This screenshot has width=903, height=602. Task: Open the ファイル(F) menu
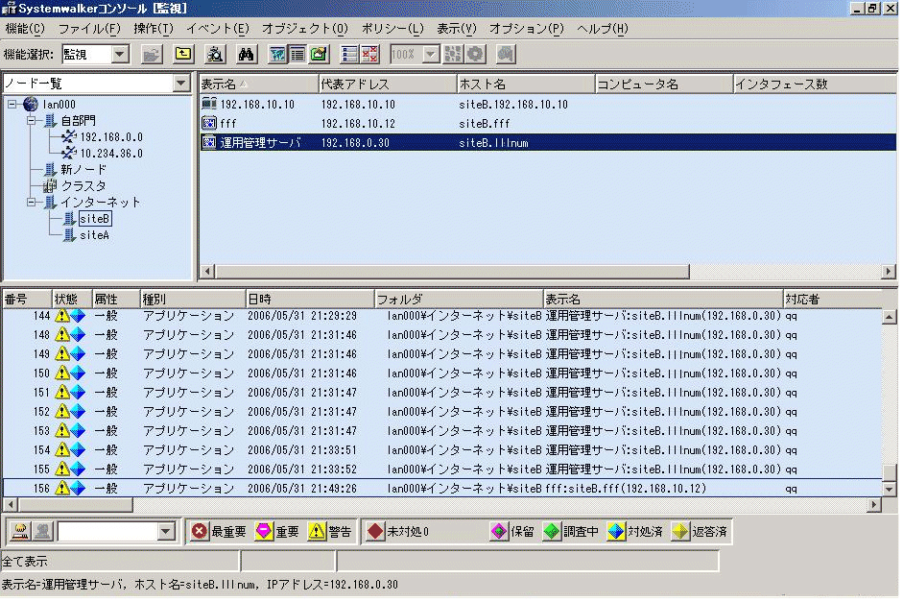89,29
